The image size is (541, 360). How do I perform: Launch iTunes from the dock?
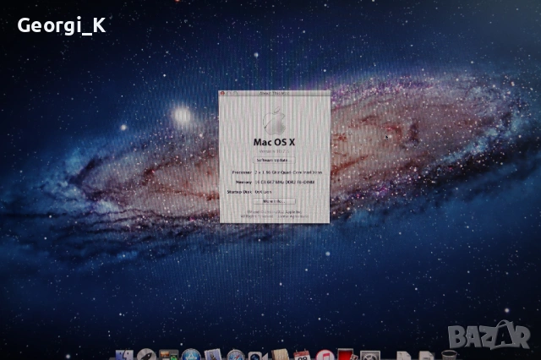(x=325, y=355)
